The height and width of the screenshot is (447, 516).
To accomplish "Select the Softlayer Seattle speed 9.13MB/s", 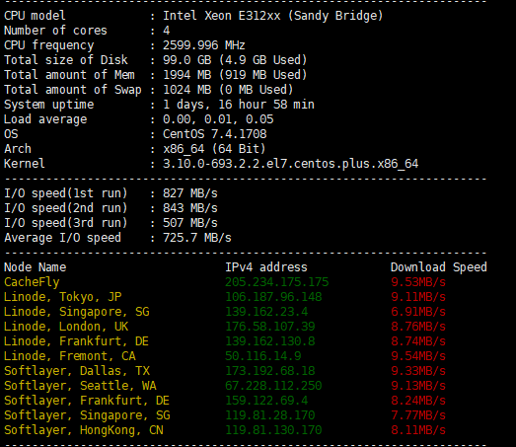I will [x=418, y=386].
